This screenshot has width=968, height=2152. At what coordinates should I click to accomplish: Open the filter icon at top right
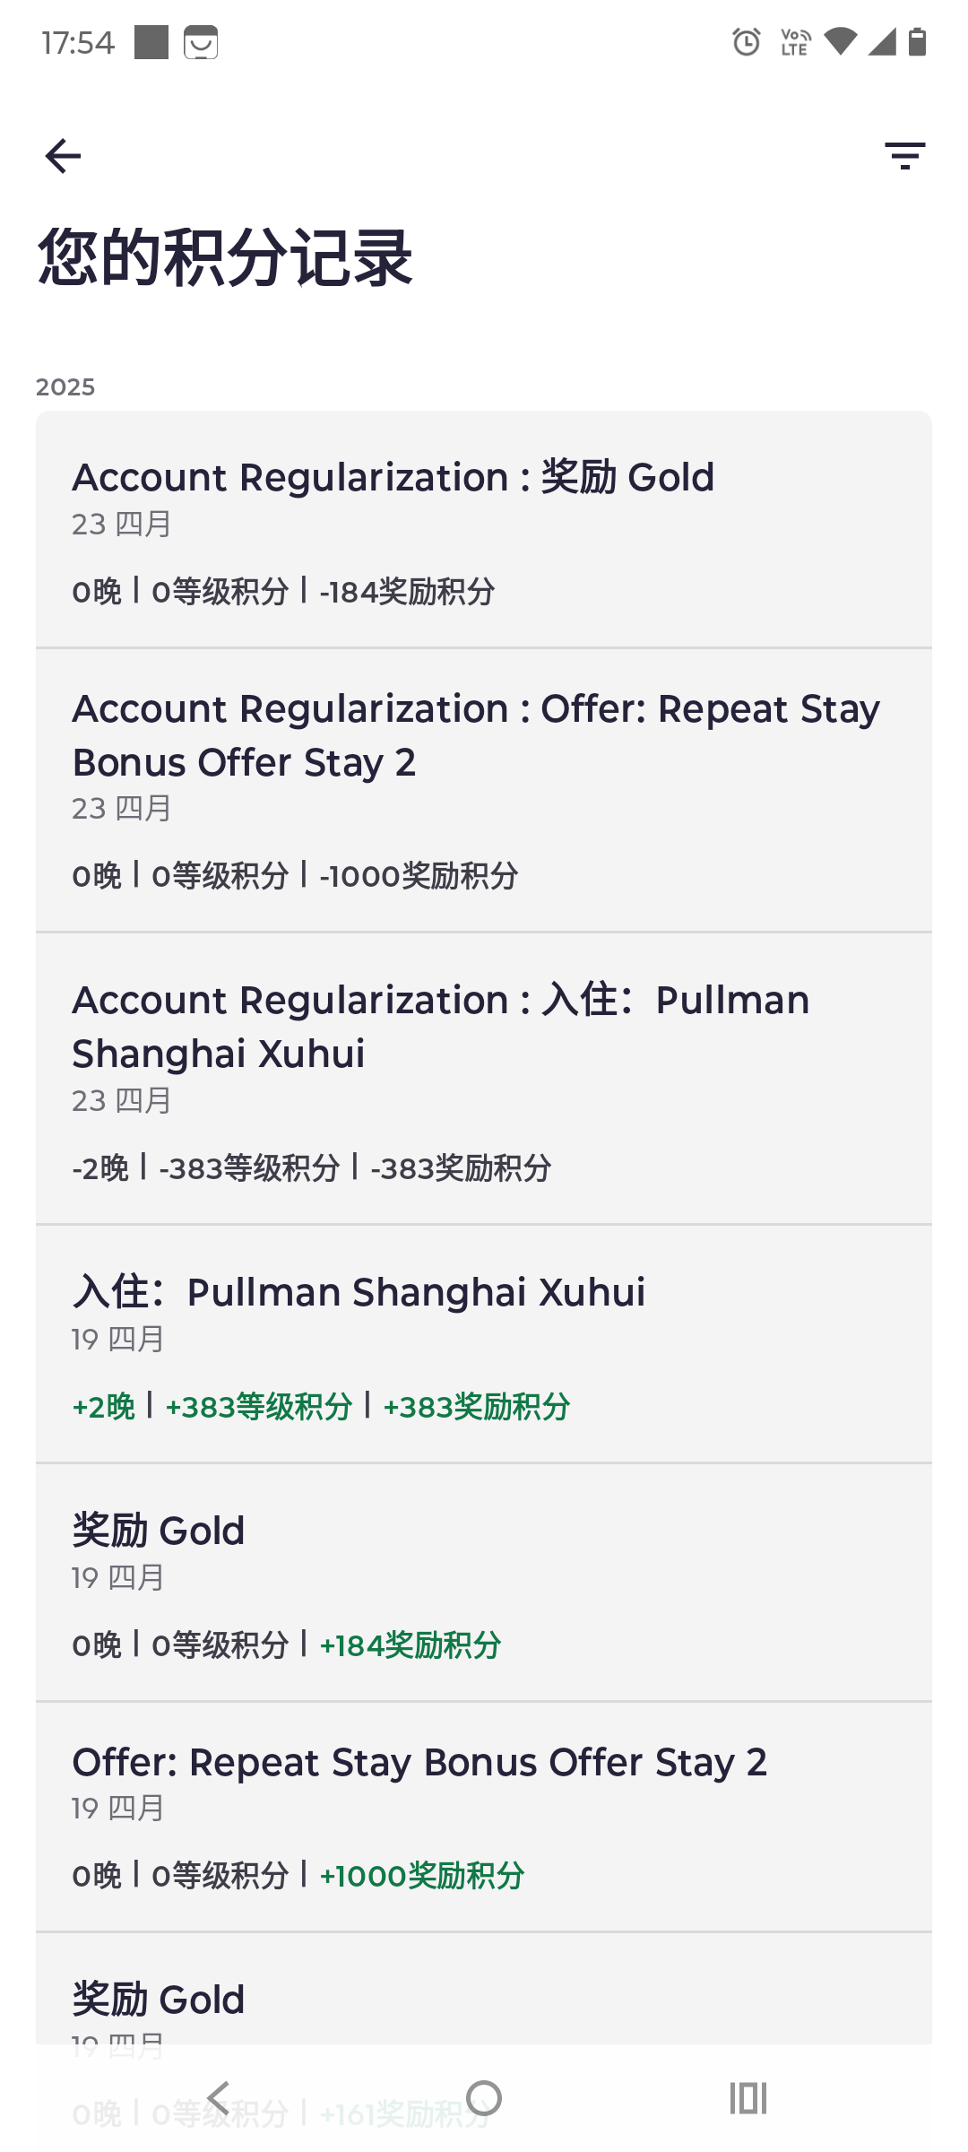pyautogui.click(x=904, y=156)
